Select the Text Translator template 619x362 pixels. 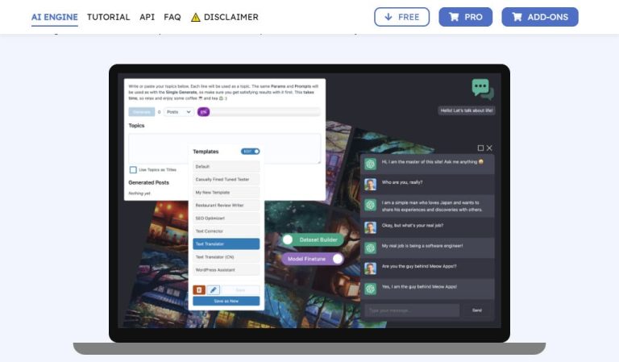coord(226,244)
